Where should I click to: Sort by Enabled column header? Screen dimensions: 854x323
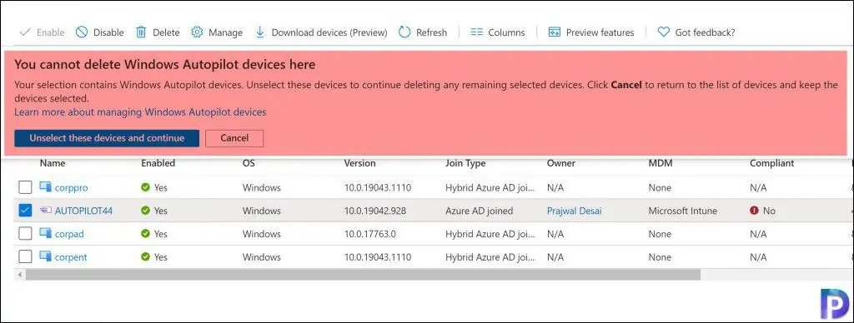point(158,163)
